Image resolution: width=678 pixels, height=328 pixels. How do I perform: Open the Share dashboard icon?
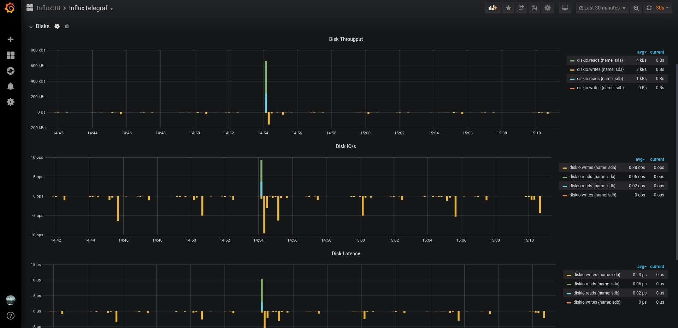(521, 8)
